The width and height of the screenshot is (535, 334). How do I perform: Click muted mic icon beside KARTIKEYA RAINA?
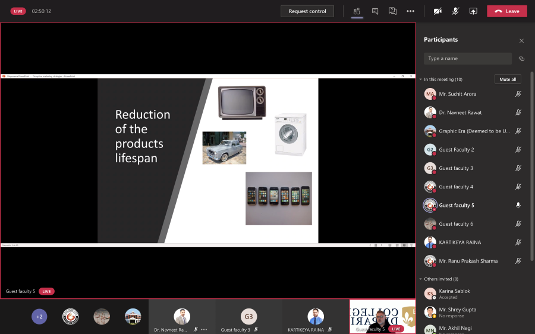(x=518, y=242)
